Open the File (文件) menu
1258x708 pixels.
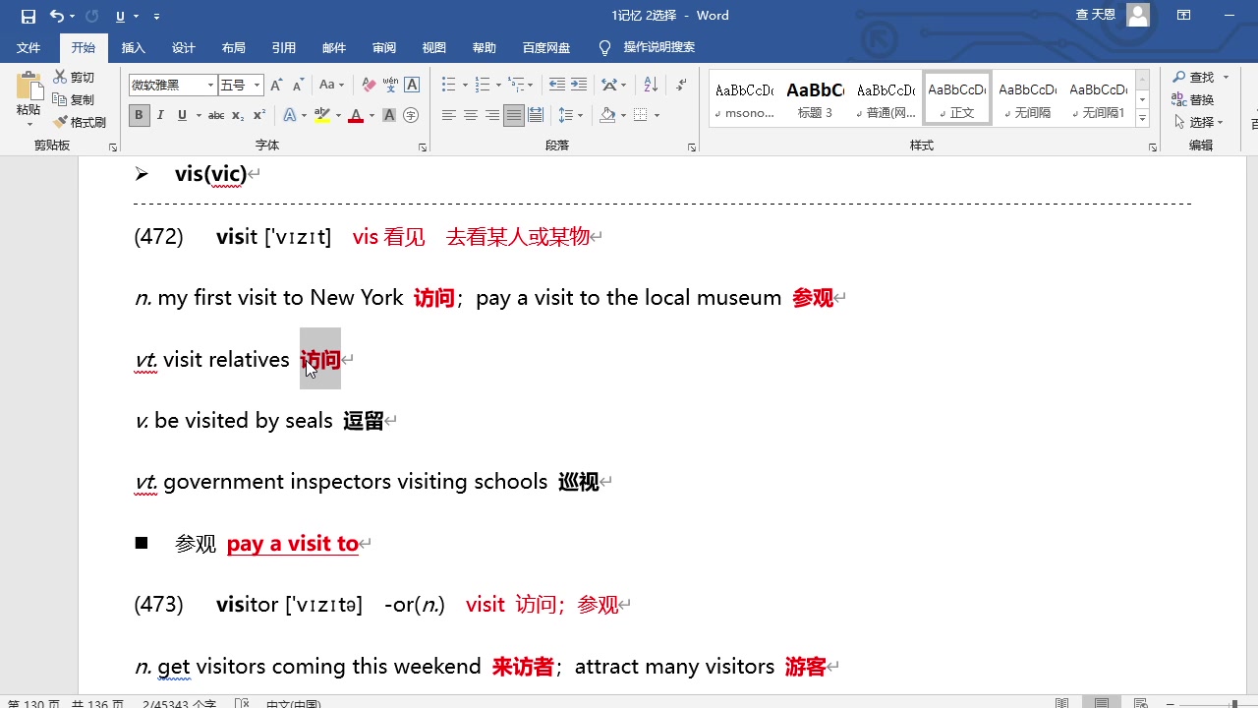pos(29,48)
